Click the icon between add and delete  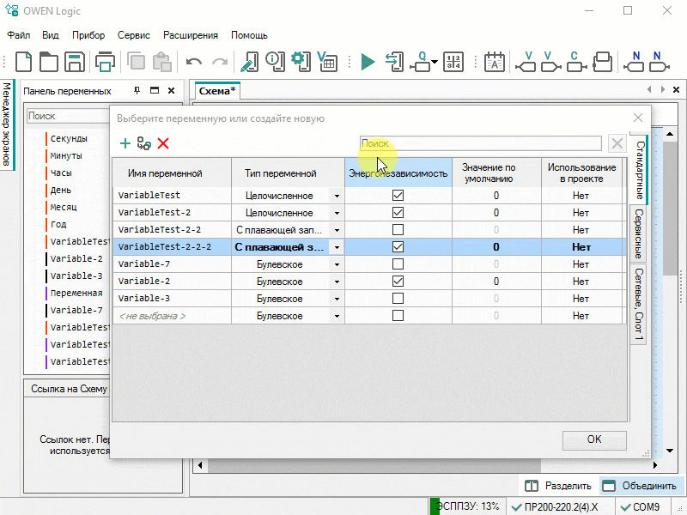pos(143,144)
